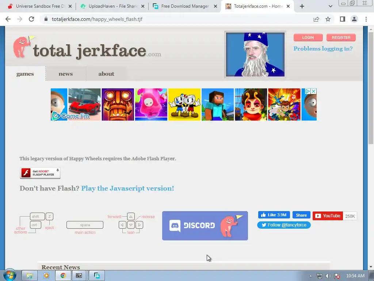374x281 pixels.
Task: Click the horned red-haired character ad
Action: coord(251,104)
